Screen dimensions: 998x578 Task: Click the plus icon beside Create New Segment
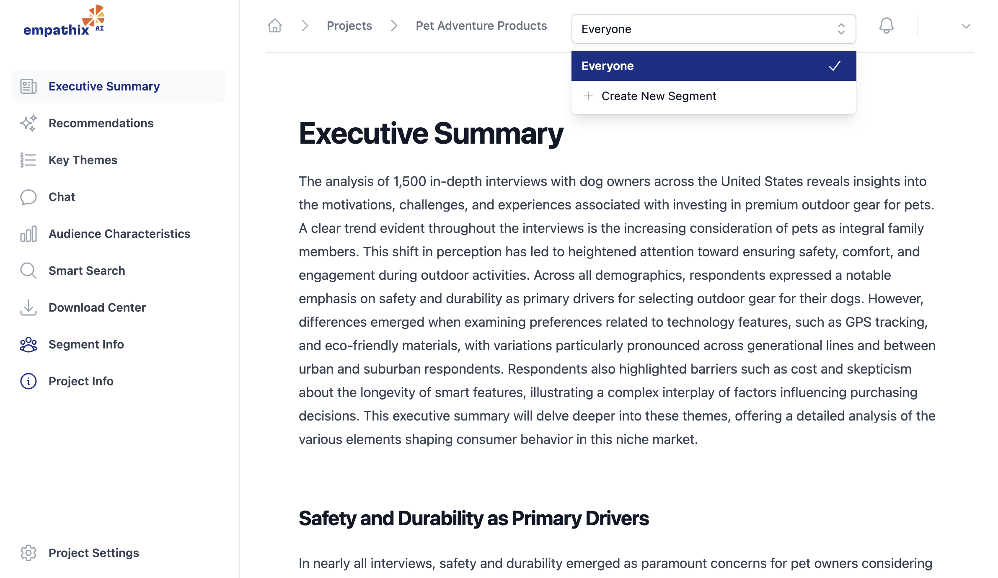(x=588, y=96)
